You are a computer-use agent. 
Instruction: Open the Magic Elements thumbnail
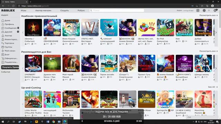(x=184, y=63)
